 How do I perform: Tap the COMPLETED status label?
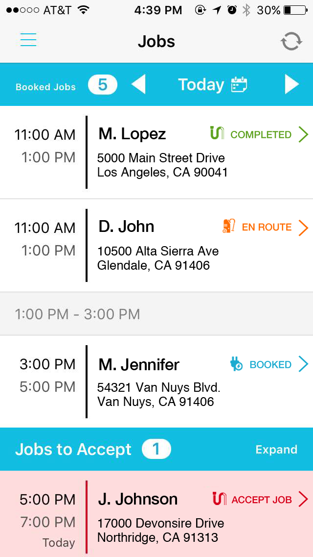tap(261, 134)
